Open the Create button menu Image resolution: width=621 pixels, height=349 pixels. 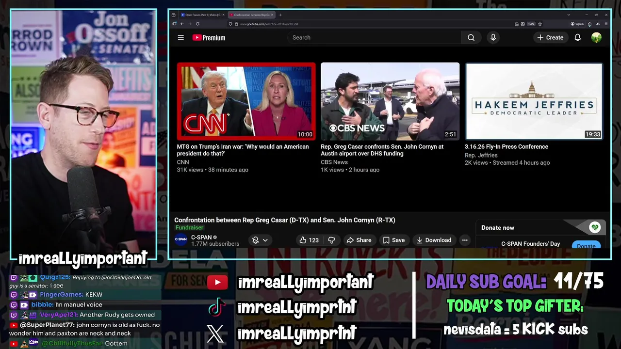click(550, 37)
